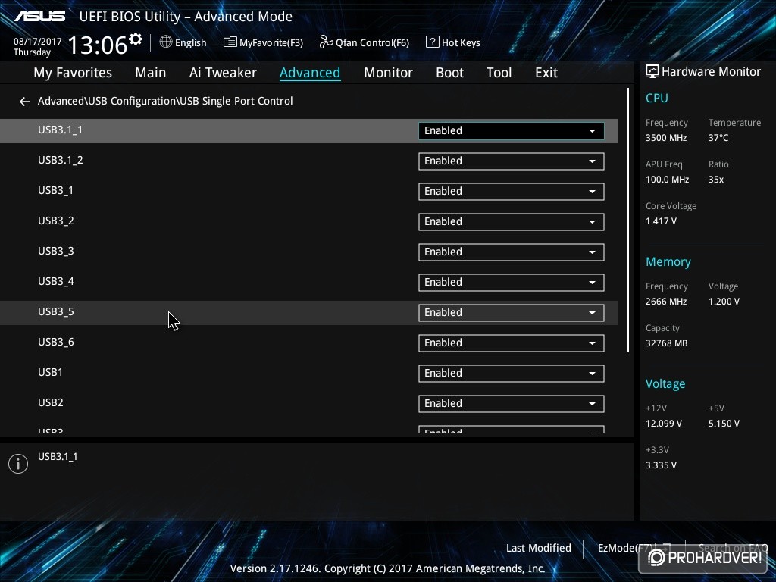Click Last Modified button
This screenshot has width=776, height=582.
coord(539,548)
